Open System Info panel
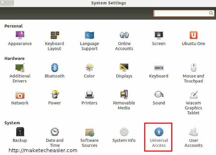216x155 pixels. click(124, 135)
